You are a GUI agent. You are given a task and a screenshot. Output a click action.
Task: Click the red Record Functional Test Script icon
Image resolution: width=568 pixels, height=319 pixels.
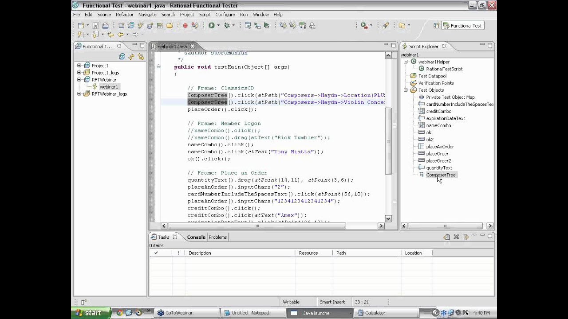185,26
